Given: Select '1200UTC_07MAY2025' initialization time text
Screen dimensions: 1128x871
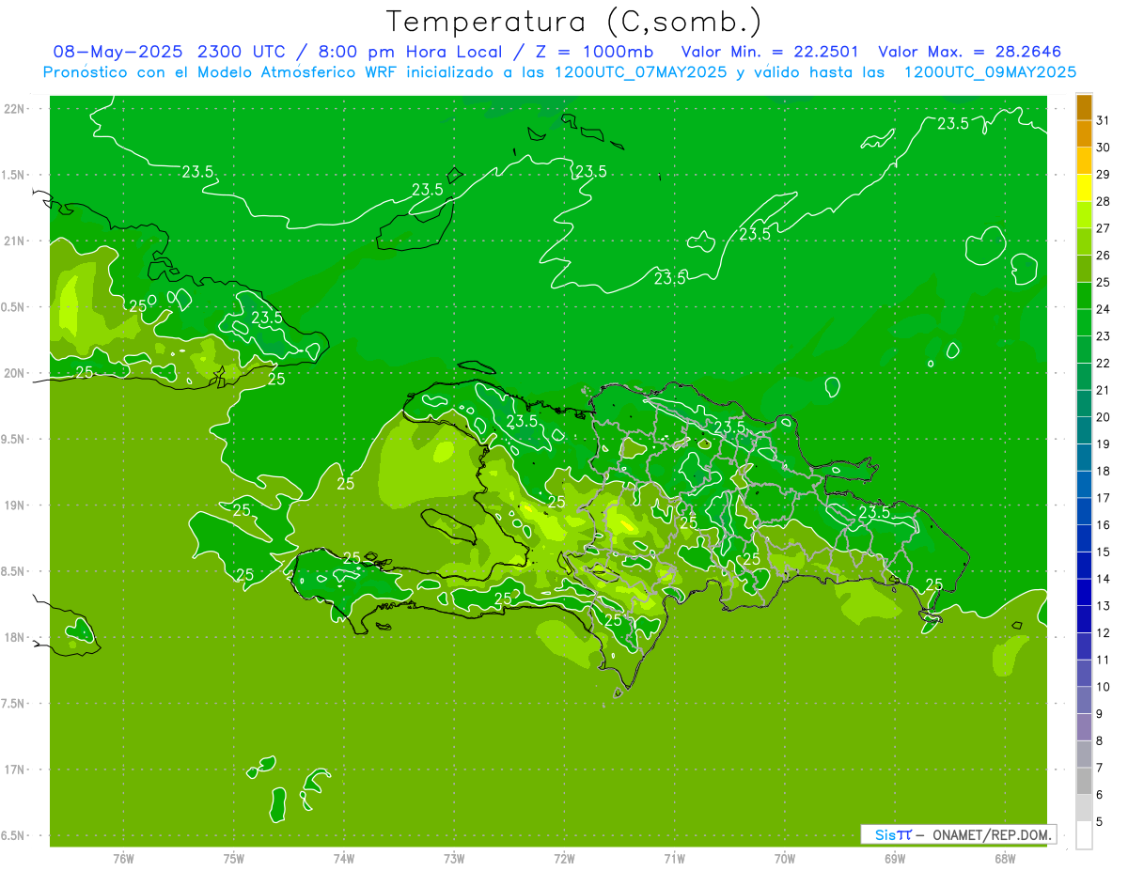Looking at the screenshot, I should coord(640,72).
